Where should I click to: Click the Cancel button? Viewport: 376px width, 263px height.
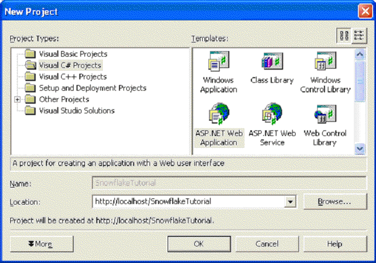point(267,244)
